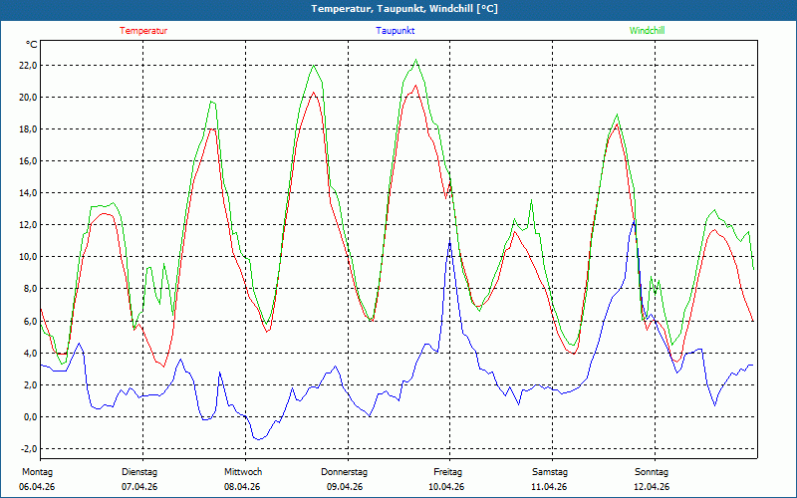This screenshot has height=498, width=797.
Task: Click the red Temperatur legend label
Action: [143, 31]
